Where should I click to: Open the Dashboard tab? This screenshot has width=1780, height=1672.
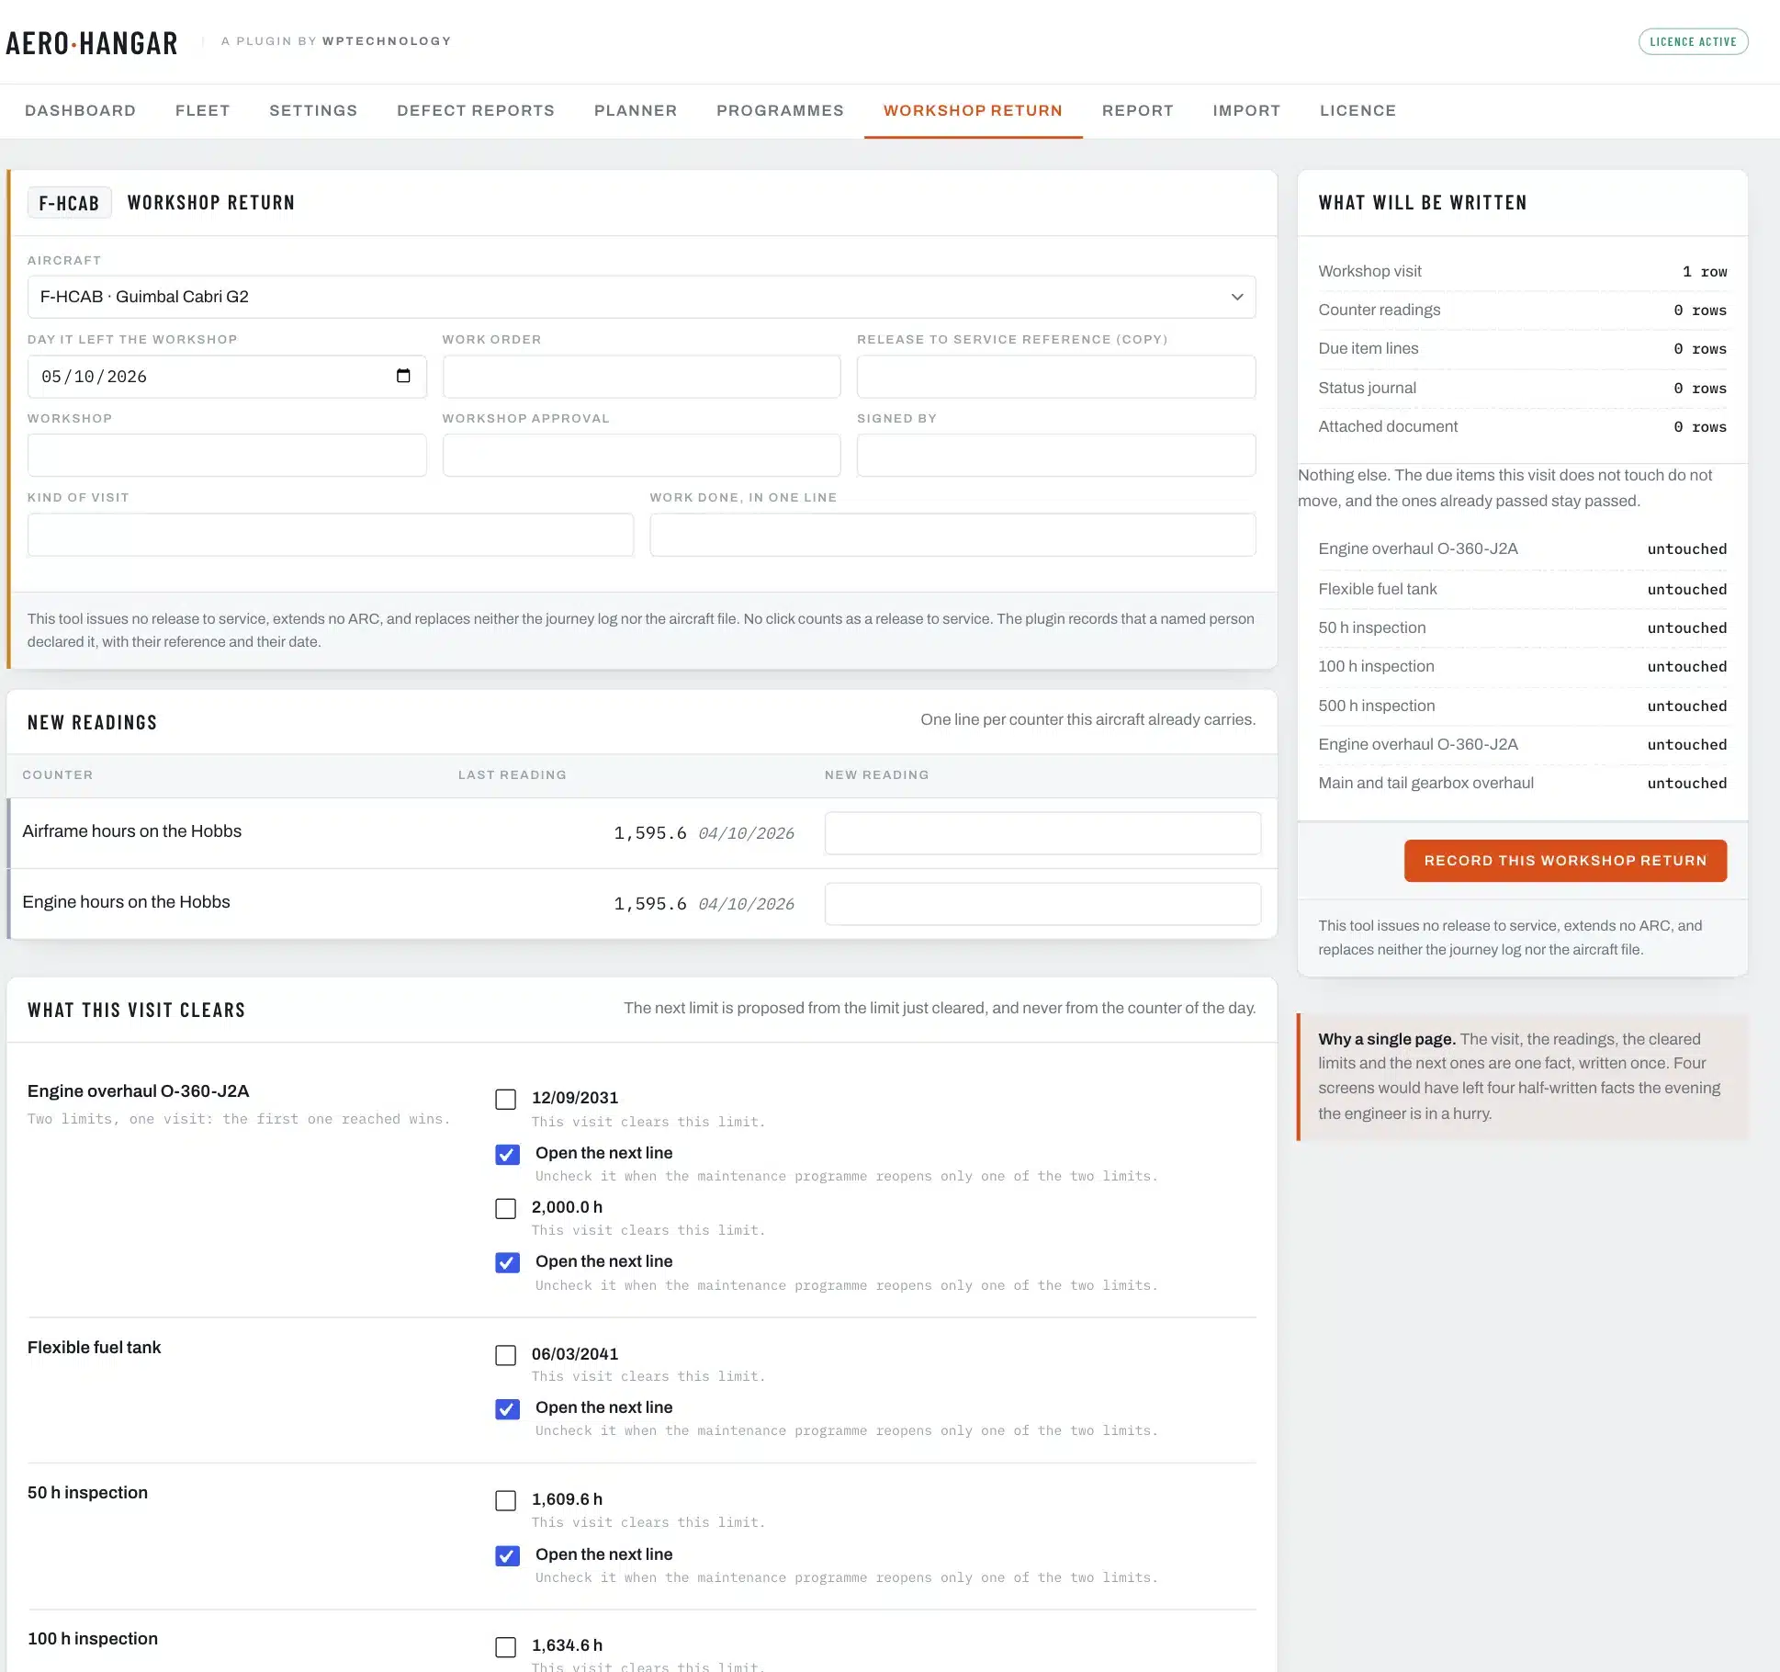[80, 110]
